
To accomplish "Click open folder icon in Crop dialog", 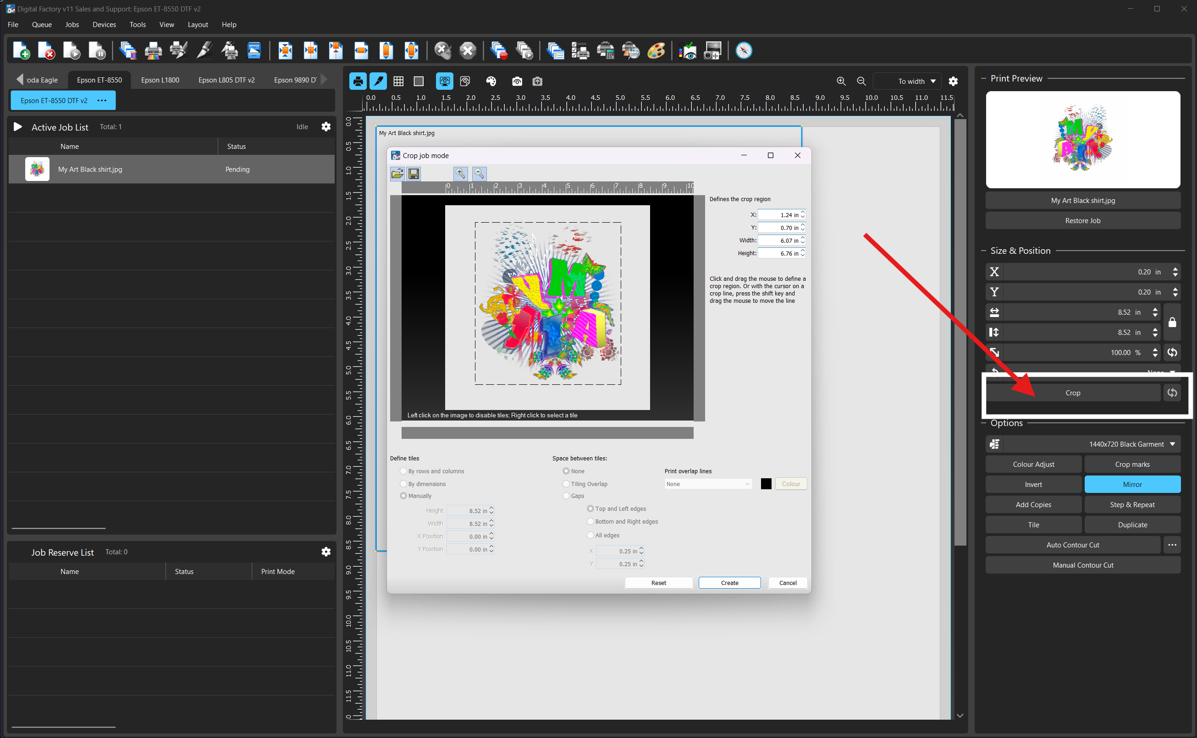I will pos(397,173).
